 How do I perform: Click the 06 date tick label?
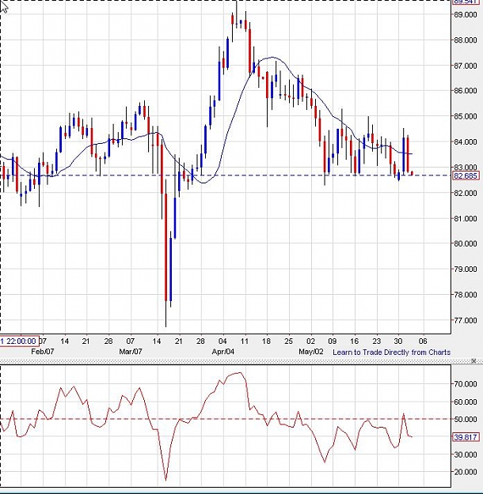423,341
